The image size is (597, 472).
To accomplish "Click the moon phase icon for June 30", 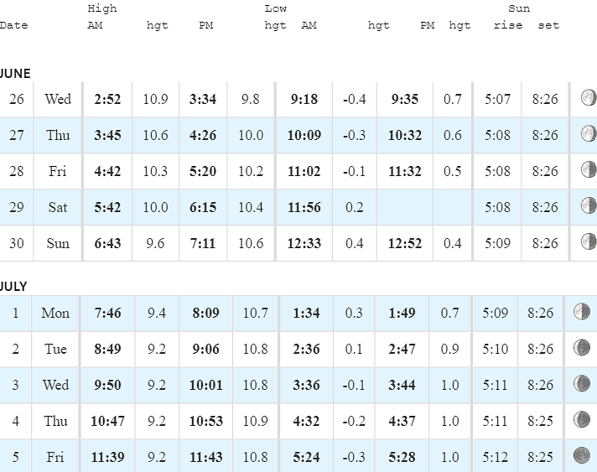I will point(589,241).
